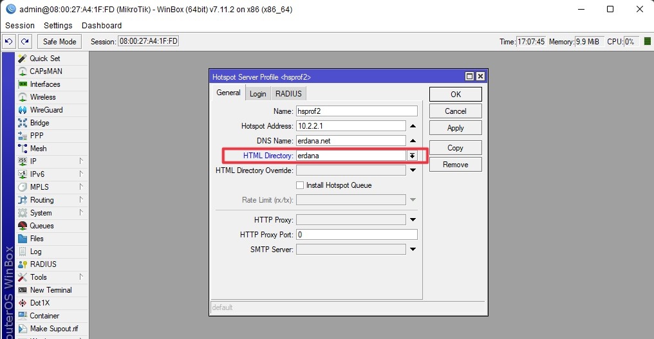Enable Install Hotspot Queue checkbox
The image size is (654, 339).
(300, 185)
